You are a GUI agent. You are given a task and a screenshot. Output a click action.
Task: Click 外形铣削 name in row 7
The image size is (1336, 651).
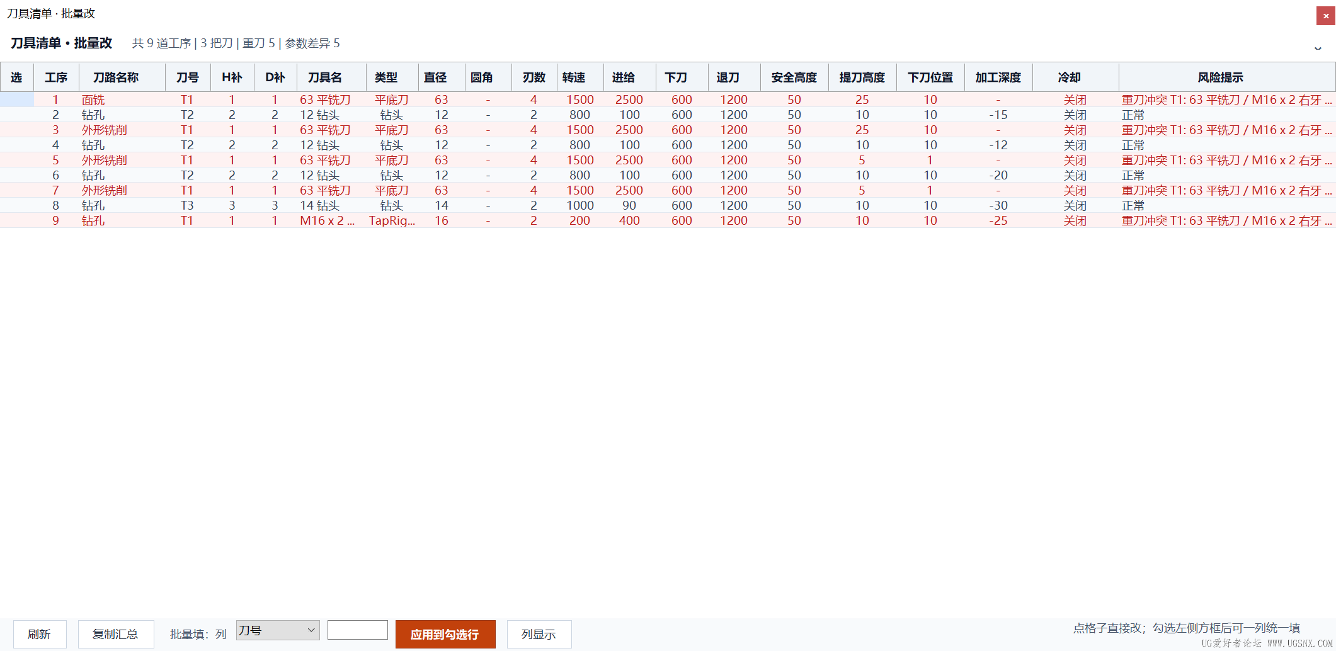[105, 190]
